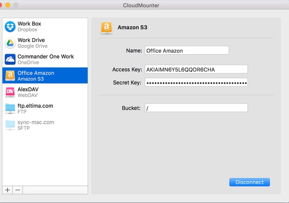Click the Access Key label

[127, 70]
